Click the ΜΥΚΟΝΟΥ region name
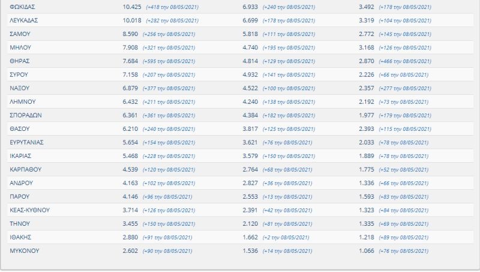This screenshot has width=480, height=272. [24, 250]
